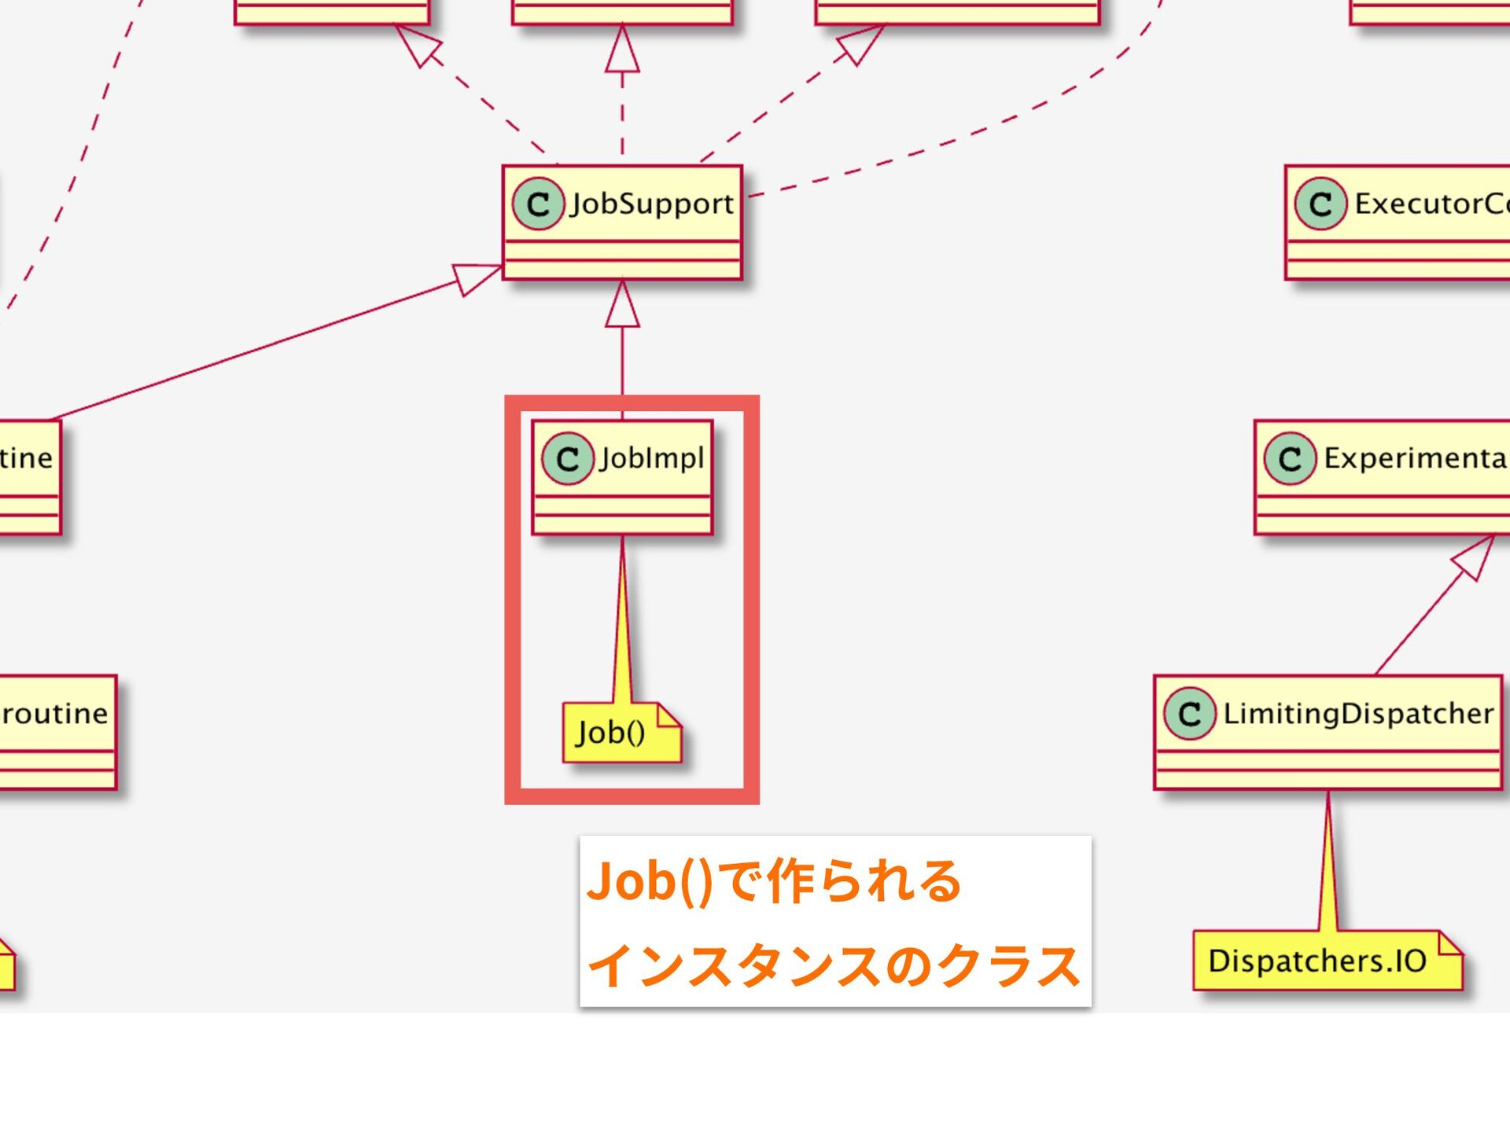Viewport: 1510px width, 1132px height.
Task: Select the JobImpl class name label
Action: coord(651,458)
